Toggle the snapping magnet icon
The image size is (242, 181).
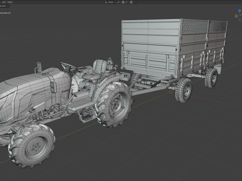(x=123, y=2)
